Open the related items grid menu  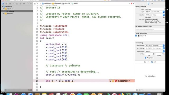coord(35,3)
